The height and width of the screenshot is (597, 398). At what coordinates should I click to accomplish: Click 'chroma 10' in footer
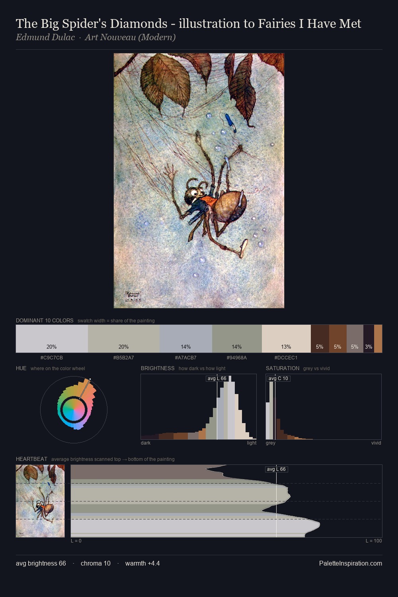point(96,563)
